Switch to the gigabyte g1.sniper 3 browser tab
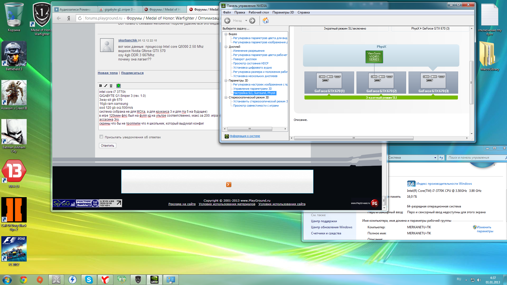 [x=120, y=9]
